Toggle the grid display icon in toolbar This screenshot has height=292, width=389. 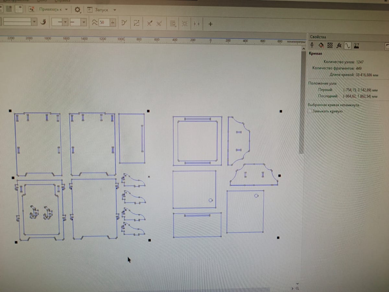[9, 9]
